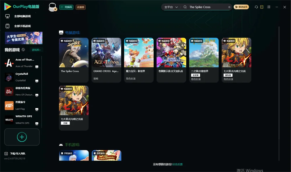This screenshot has width=291, height=172.
Task: Click the 点击反馈 feedback link
Action: point(178,164)
